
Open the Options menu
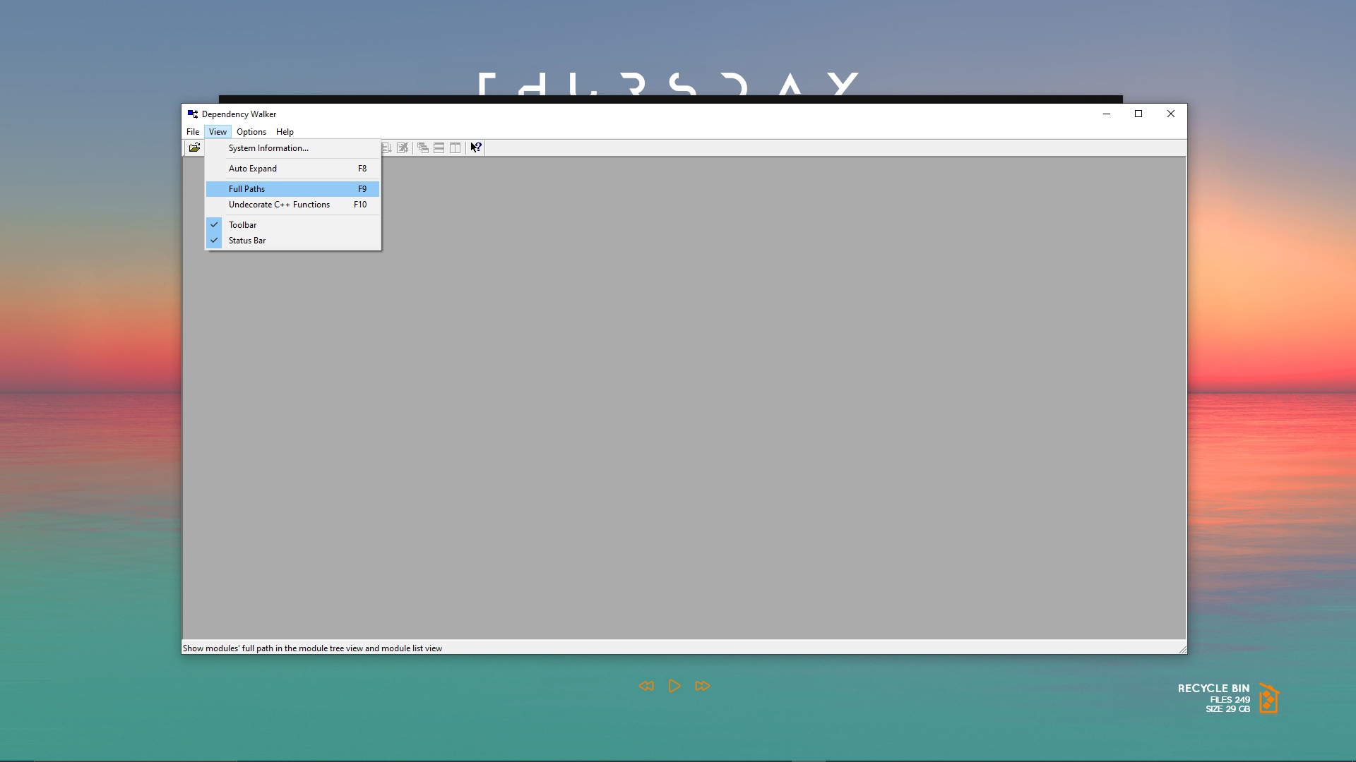[x=251, y=132]
